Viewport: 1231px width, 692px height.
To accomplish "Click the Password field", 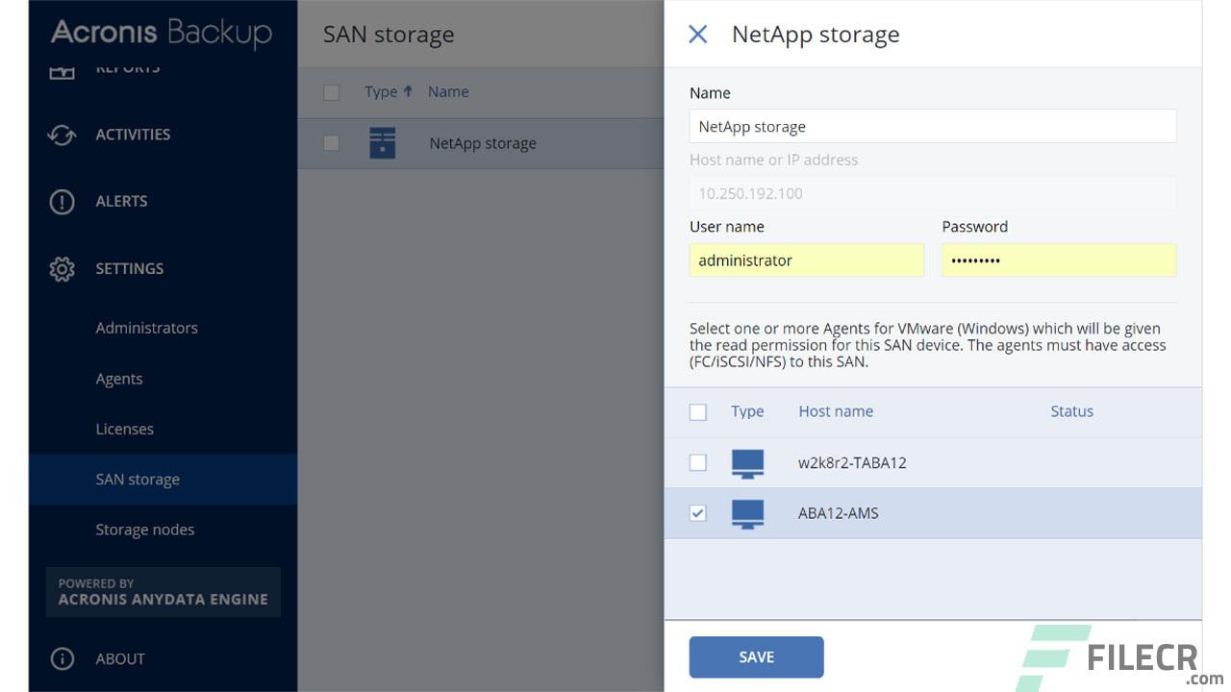I will click(1059, 260).
